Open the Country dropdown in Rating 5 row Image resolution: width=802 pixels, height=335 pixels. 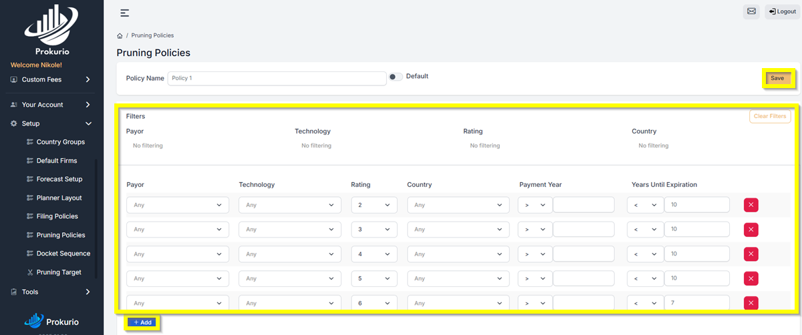[x=458, y=279]
